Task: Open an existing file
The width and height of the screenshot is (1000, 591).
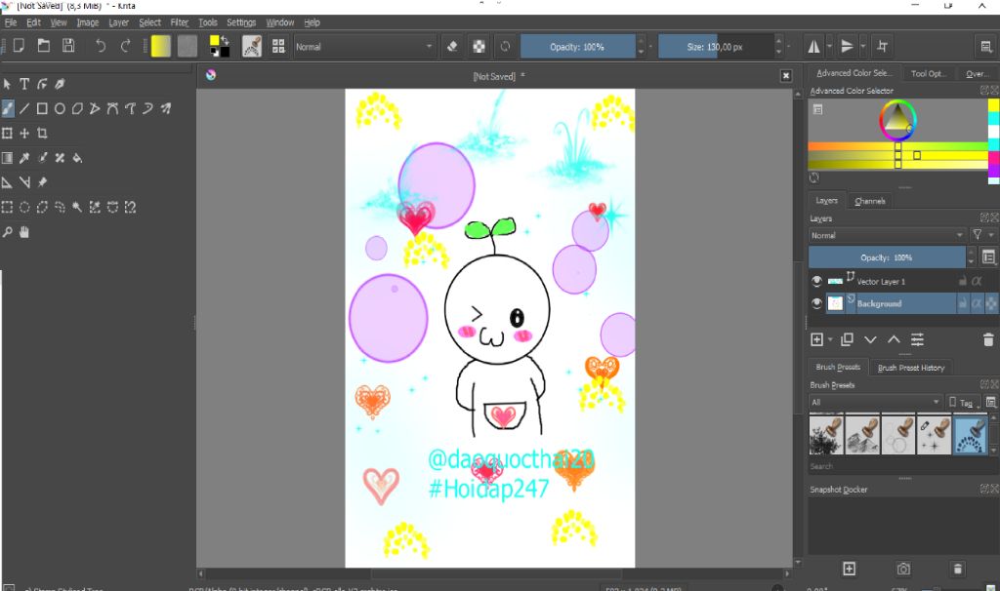Action: pyautogui.click(x=43, y=46)
